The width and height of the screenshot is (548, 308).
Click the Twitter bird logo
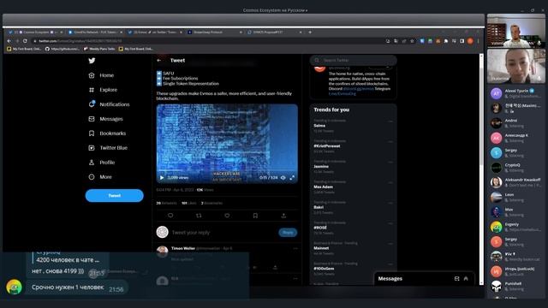tap(92, 61)
